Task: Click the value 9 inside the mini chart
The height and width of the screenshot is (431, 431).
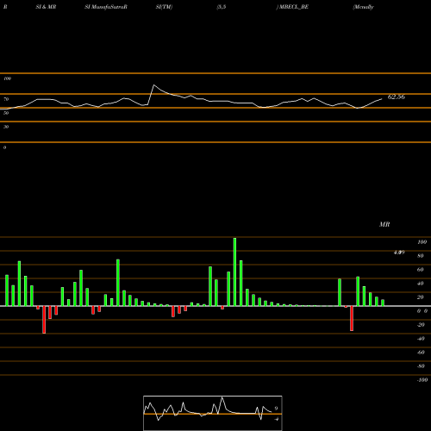Action: point(276,409)
